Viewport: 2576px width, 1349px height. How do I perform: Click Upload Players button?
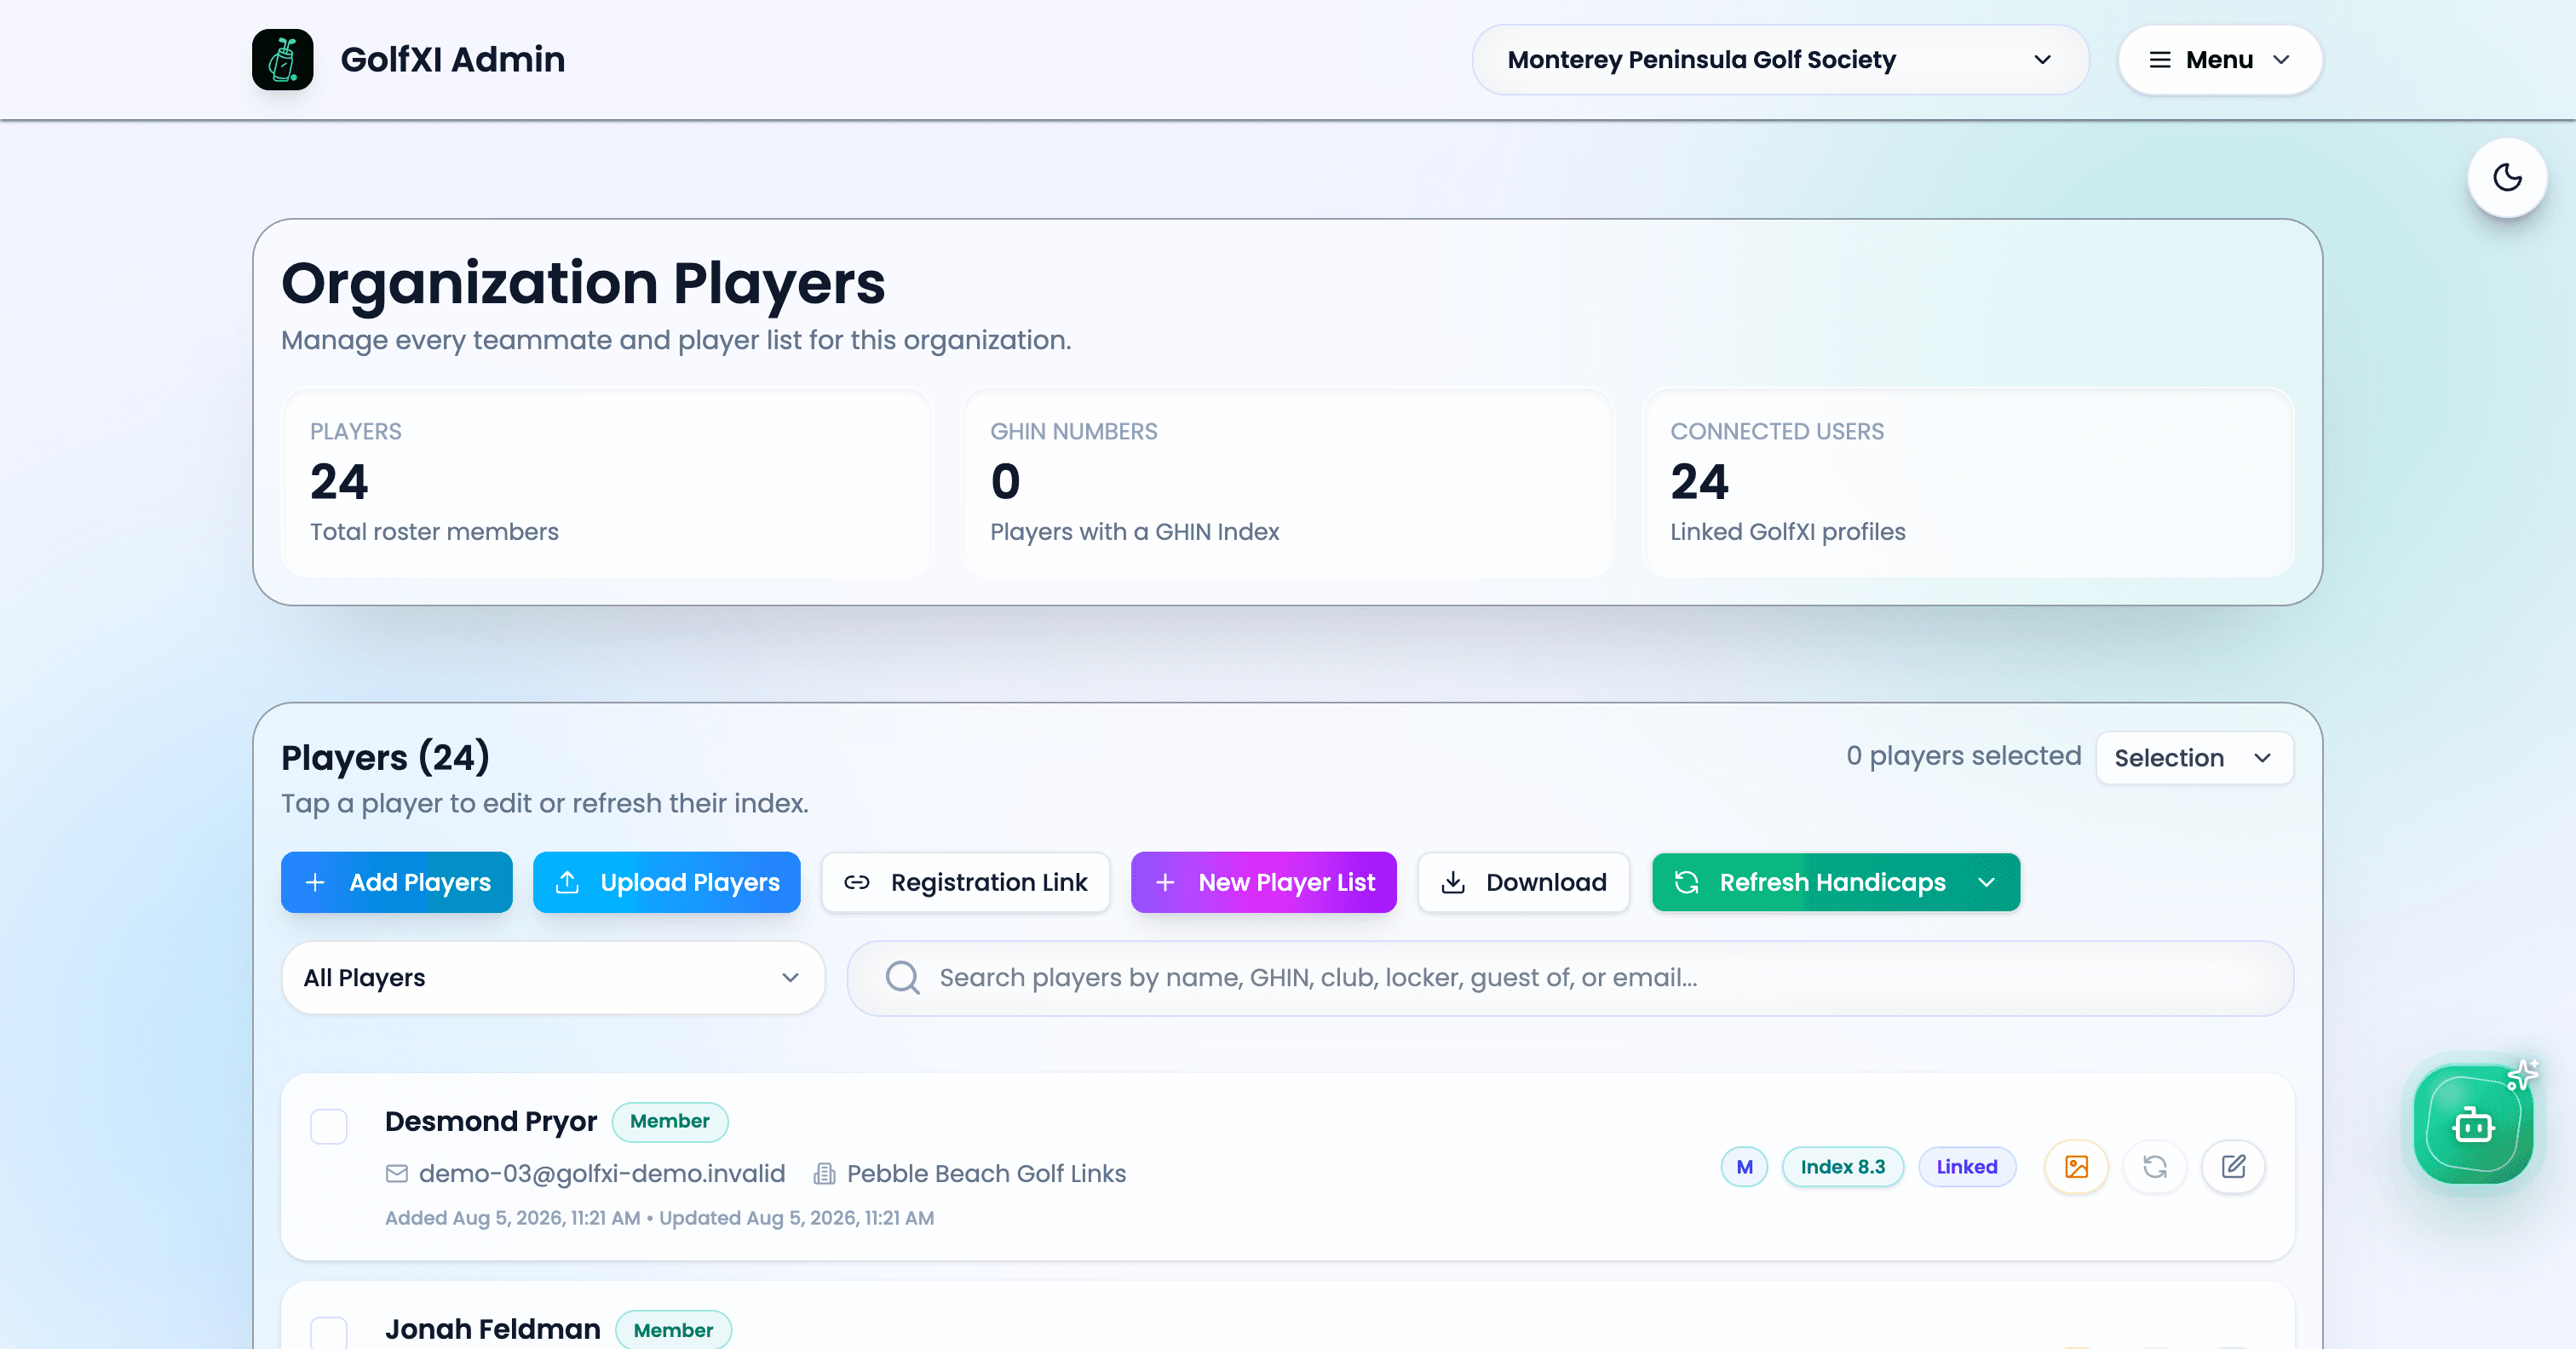tap(666, 882)
